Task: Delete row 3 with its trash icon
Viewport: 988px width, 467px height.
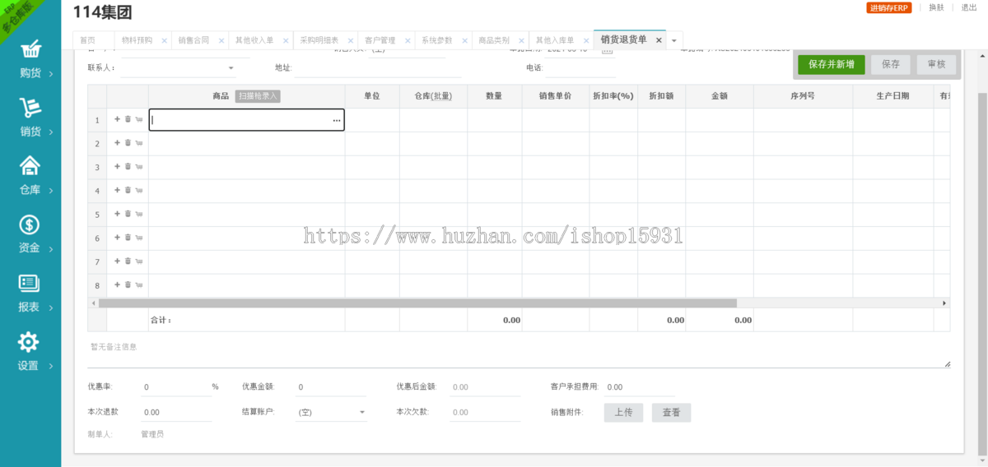Action: coord(128,167)
